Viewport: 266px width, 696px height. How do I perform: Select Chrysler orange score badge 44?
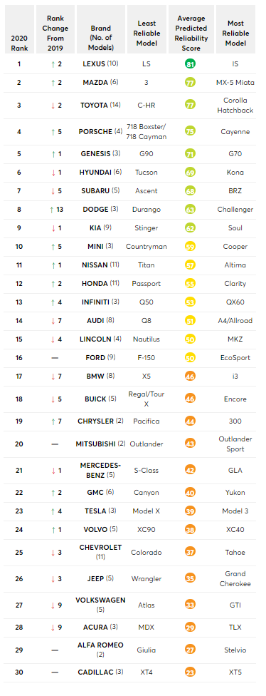pyautogui.click(x=191, y=421)
